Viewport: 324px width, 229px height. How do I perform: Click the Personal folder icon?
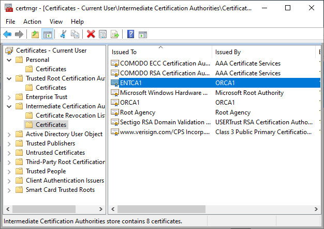click(x=19, y=60)
